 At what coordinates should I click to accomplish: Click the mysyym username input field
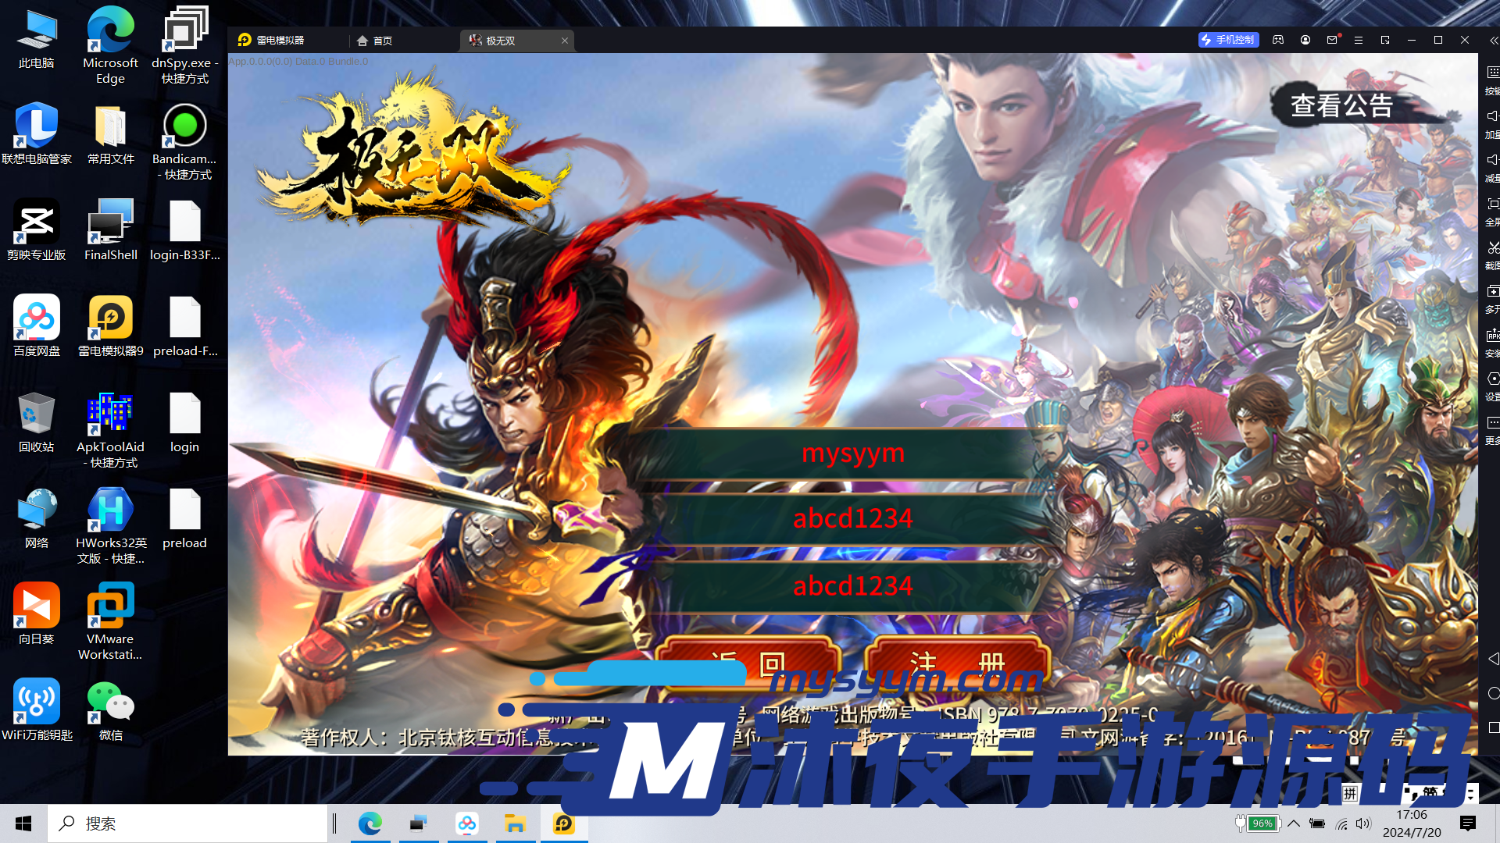pos(852,453)
